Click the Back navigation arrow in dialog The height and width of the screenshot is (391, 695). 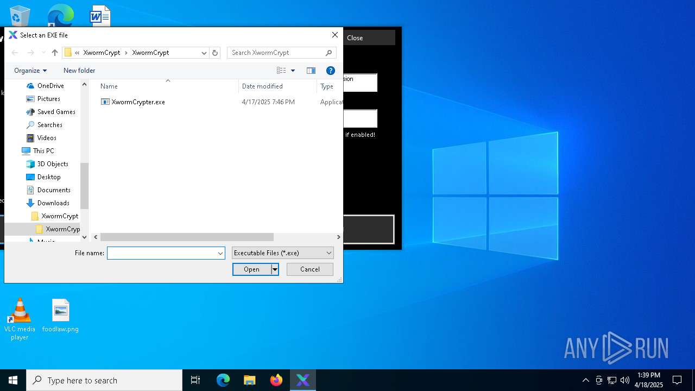tap(15, 53)
